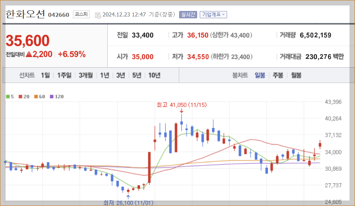
Task: Click the stock code 042660
Action: [x=59, y=15]
